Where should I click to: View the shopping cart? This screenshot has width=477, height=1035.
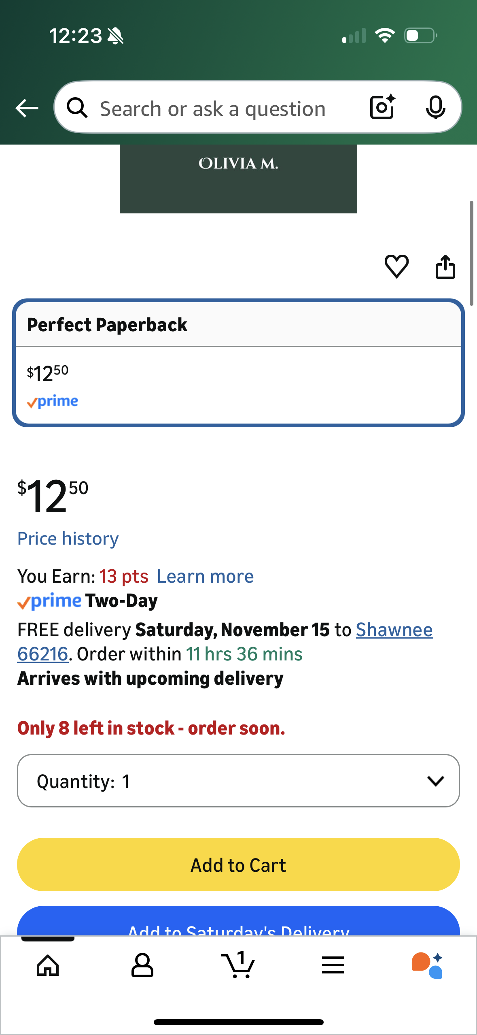tap(238, 965)
